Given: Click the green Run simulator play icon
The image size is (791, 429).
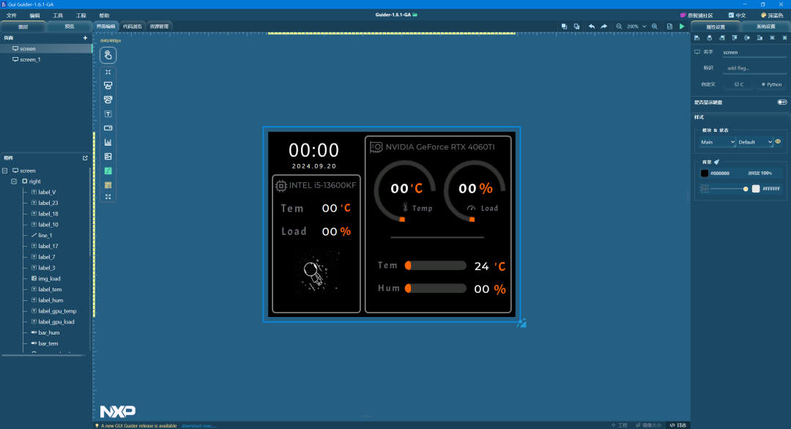Looking at the screenshot, I should (682, 26).
